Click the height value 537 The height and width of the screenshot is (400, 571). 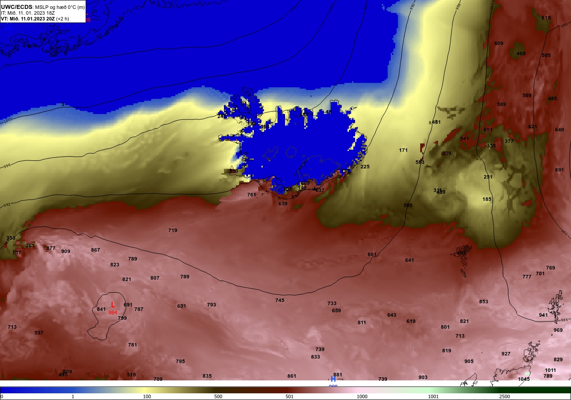39,333
